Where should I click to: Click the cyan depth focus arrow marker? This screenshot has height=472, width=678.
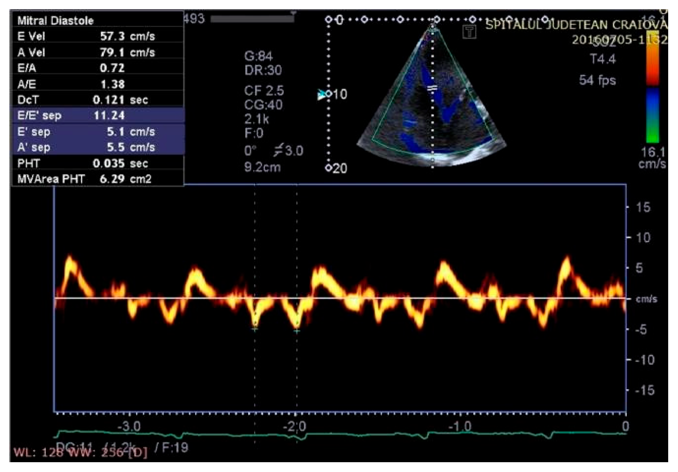(x=322, y=95)
